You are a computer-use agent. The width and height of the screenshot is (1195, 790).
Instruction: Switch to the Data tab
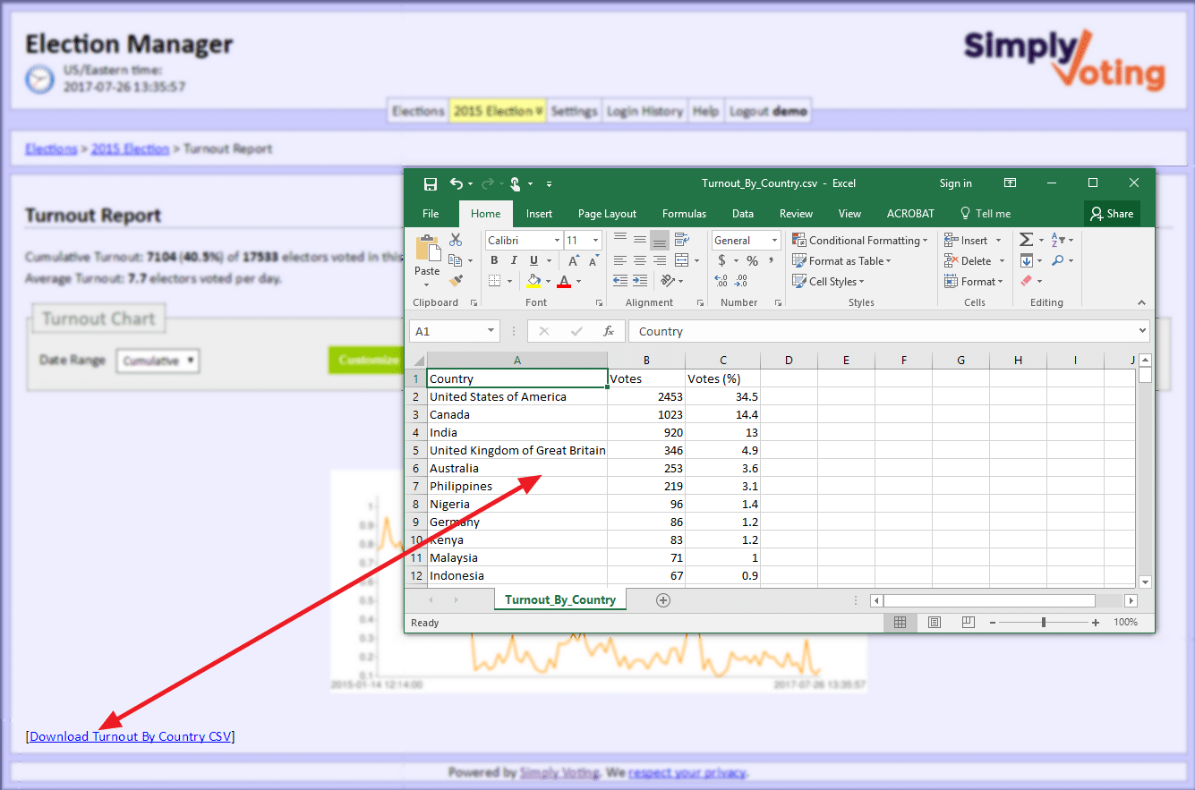(743, 214)
